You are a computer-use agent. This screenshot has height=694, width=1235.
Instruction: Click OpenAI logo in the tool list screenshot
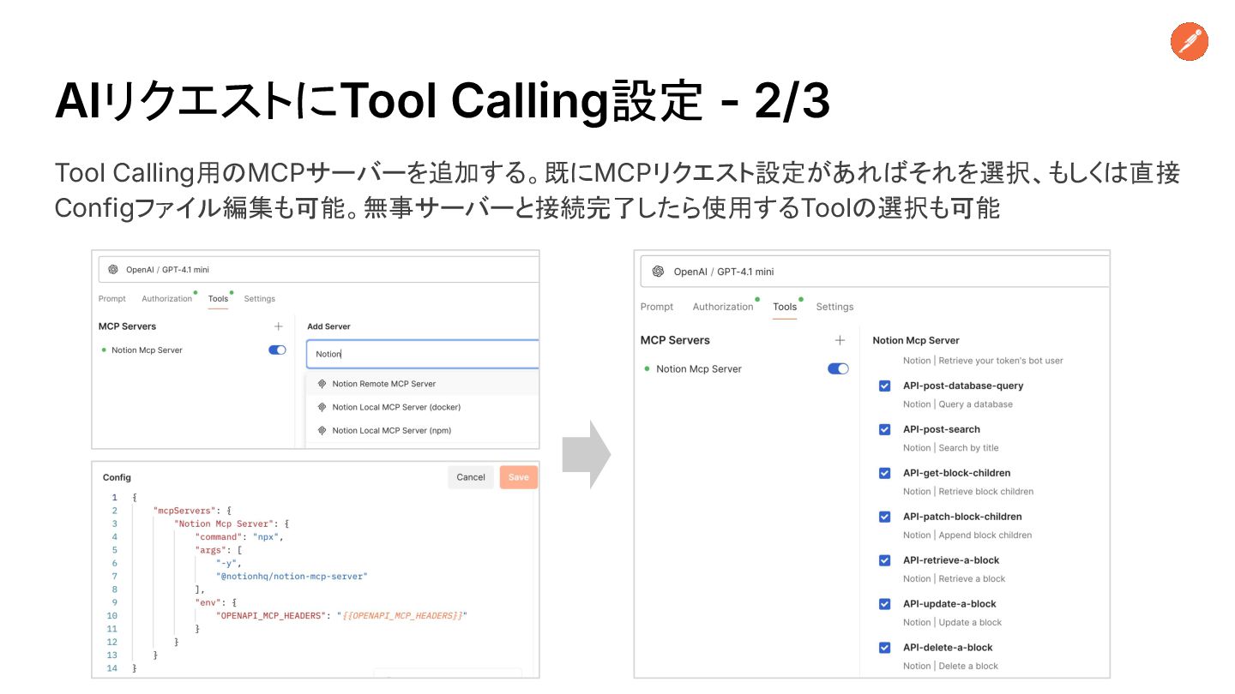658,272
